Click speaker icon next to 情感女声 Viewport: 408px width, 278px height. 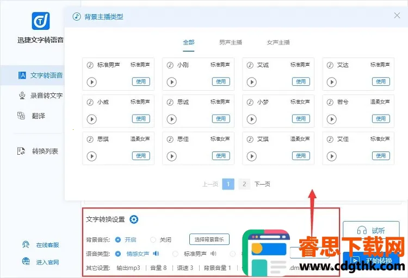coord(156,254)
